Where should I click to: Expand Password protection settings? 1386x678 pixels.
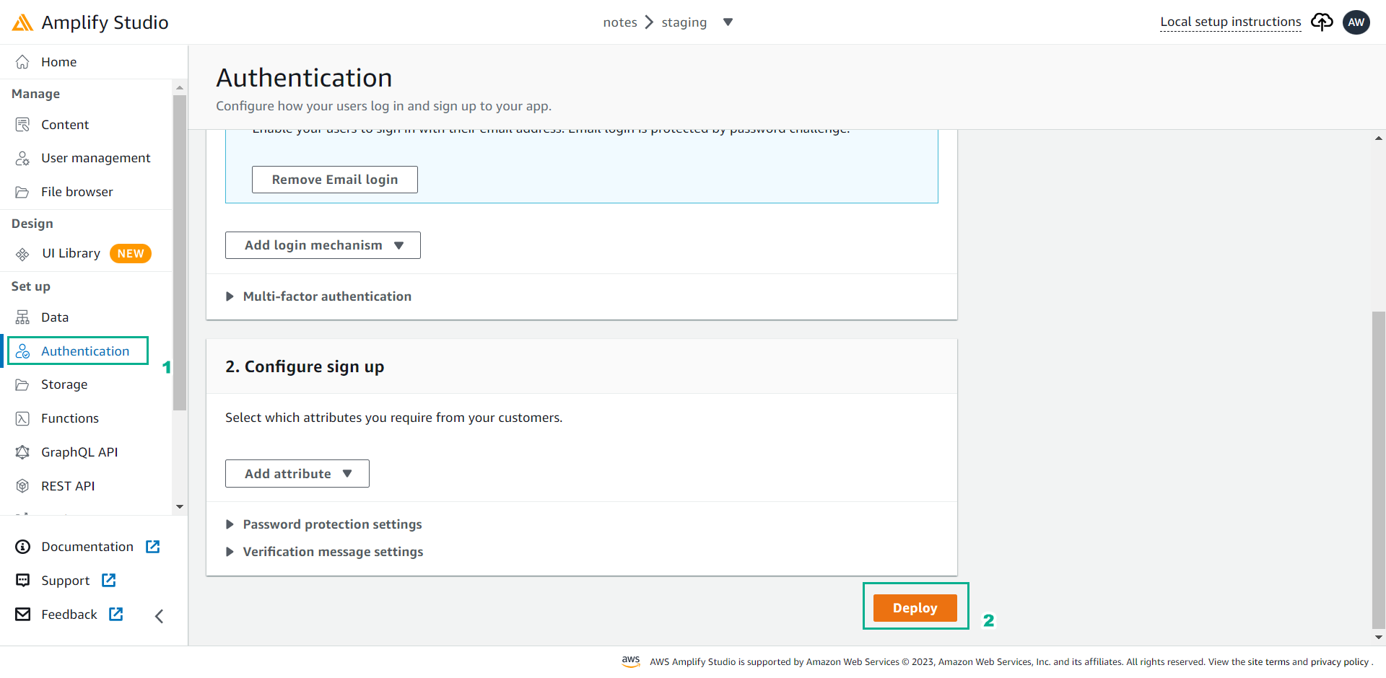pyautogui.click(x=324, y=524)
